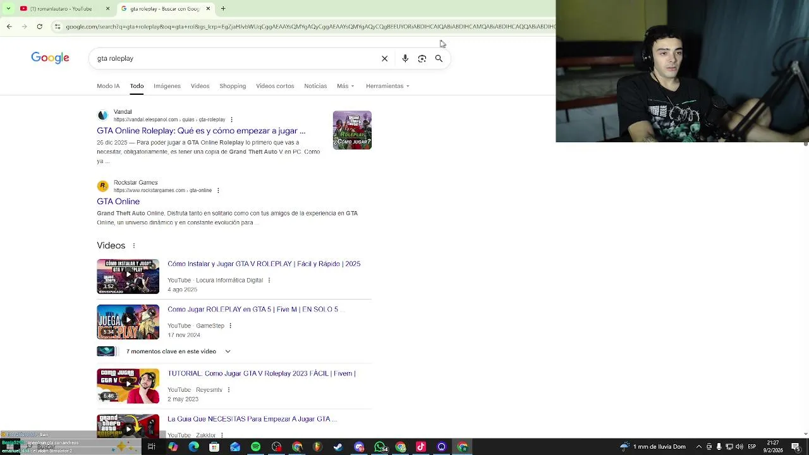The width and height of the screenshot is (809, 455).
Task: Open the Videos cortos tab
Action: (x=275, y=86)
